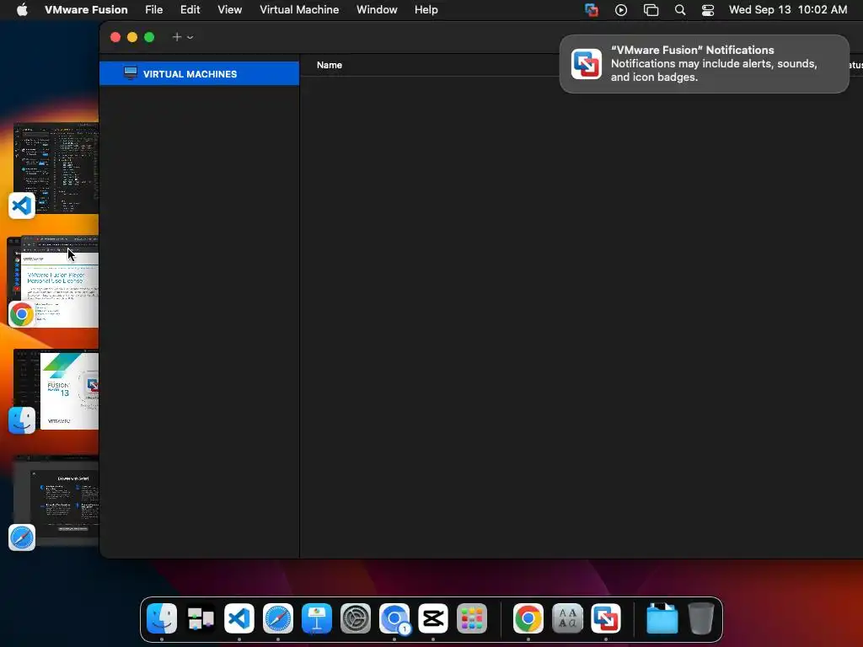The width and height of the screenshot is (863, 647).
Task: Click the VMware icon in the notification banner
Action: (587, 64)
